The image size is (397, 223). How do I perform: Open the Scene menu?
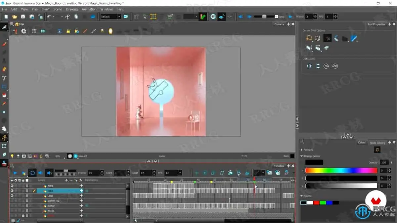pos(58,9)
